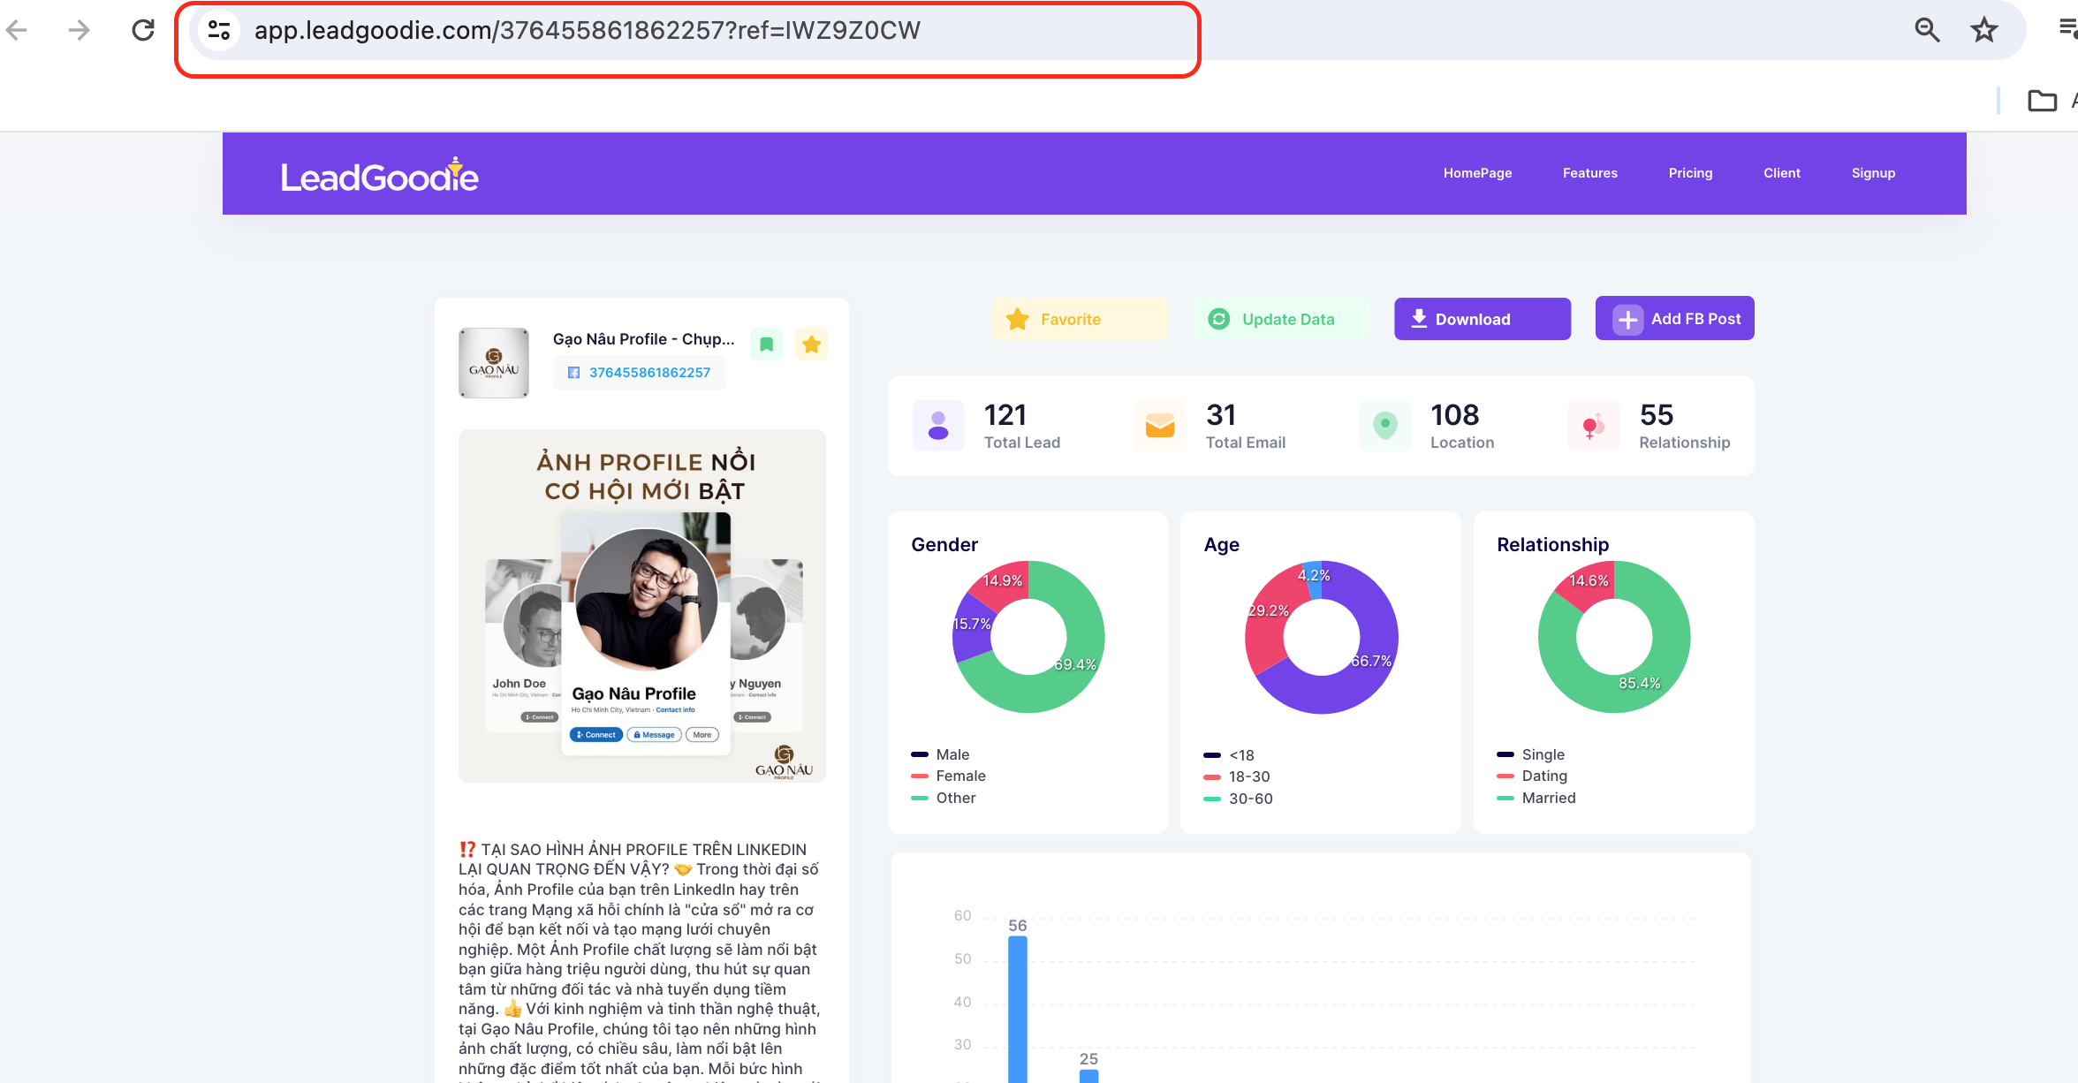Click the yellow star icon beside post title
This screenshot has width=2078, height=1083.
tap(811, 345)
